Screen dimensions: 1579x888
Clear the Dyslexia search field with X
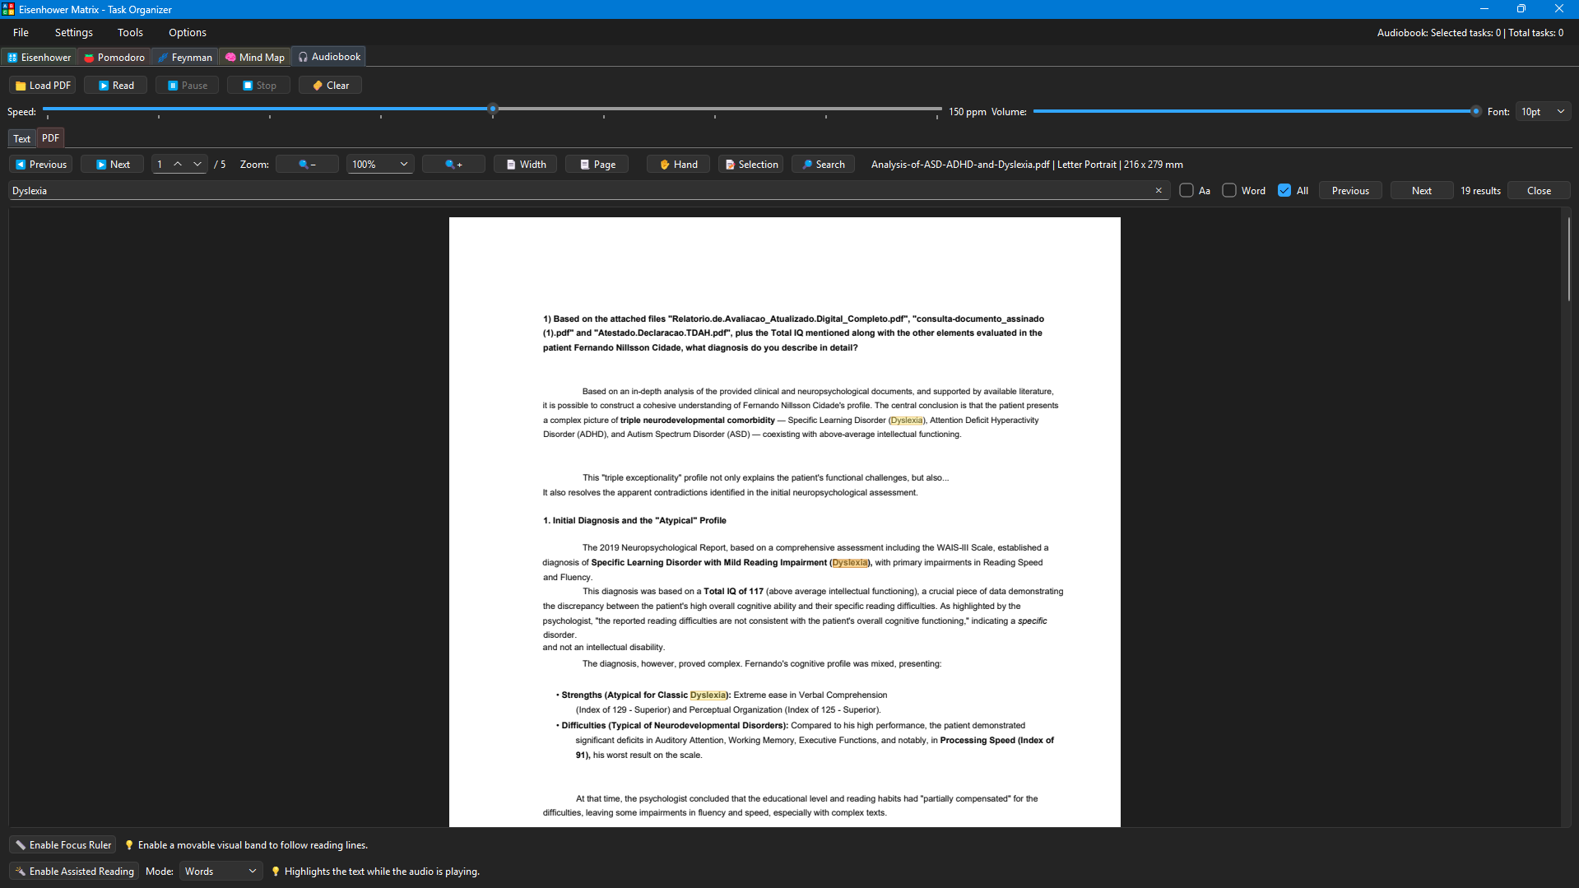1159,191
